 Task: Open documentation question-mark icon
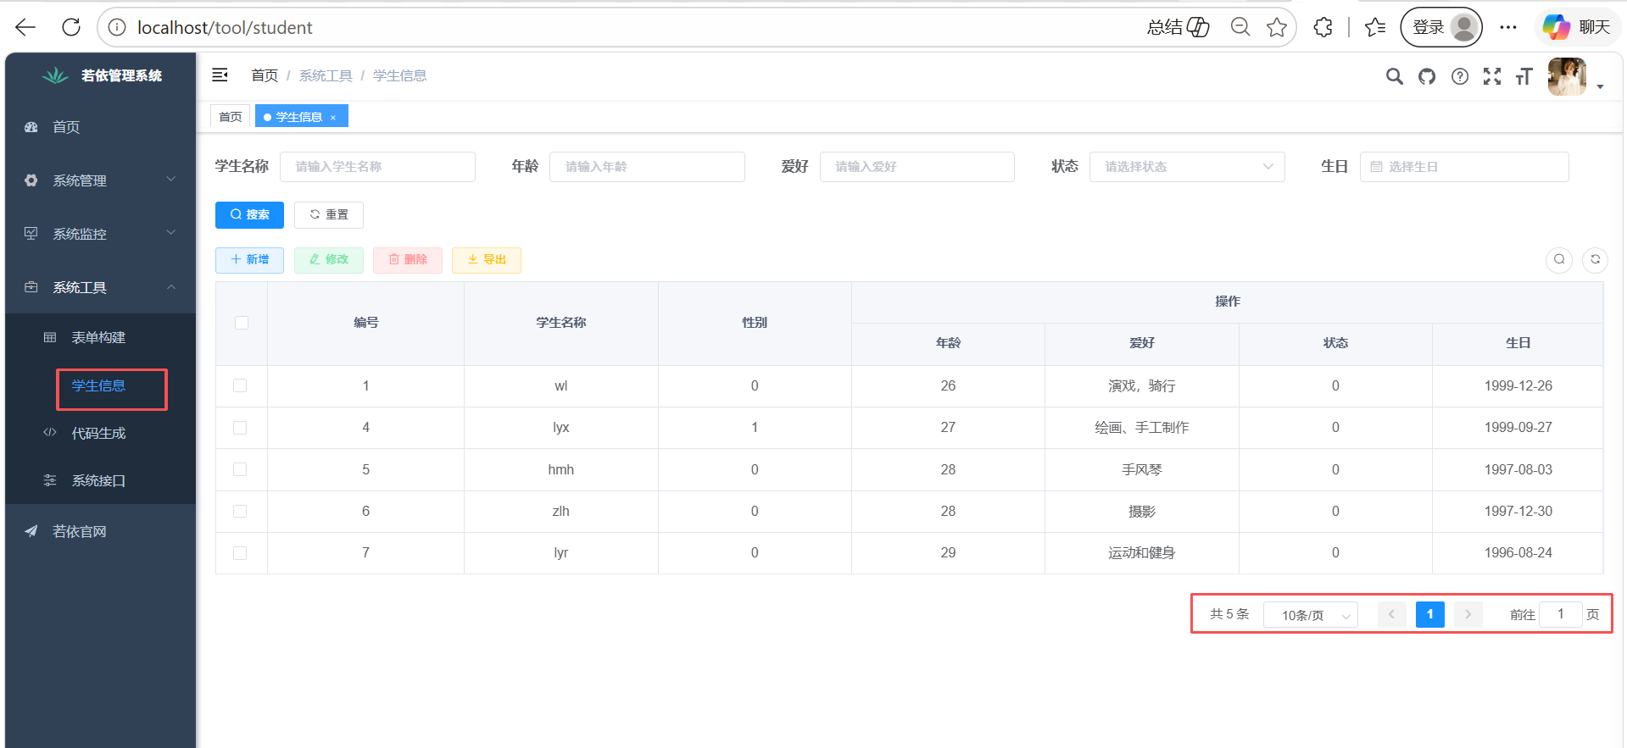tap(1460, 76)
